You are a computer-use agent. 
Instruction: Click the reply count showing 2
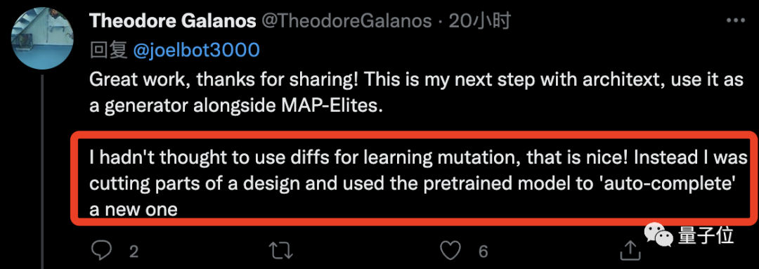(134, 251)
